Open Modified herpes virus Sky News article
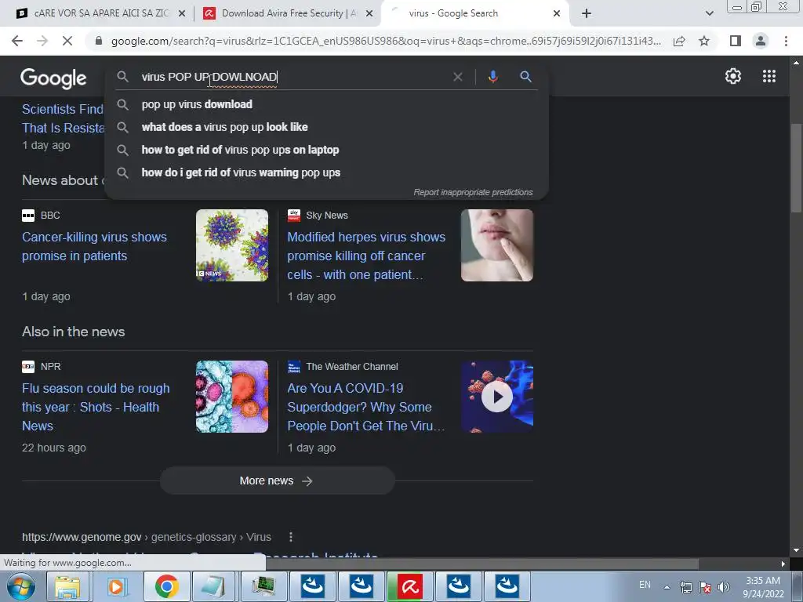Screen dimensions: 803x602 pos(365,256)
